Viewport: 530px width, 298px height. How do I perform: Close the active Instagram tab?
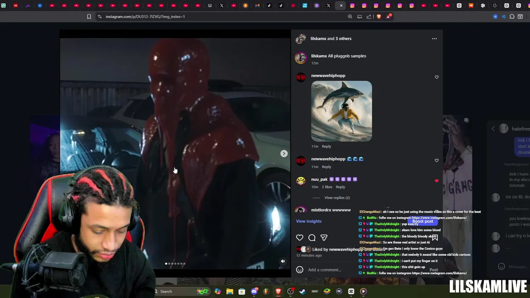tap(341, 5)
